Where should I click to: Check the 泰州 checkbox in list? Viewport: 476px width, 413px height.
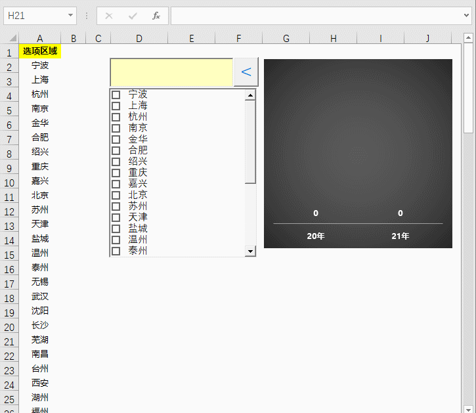point(116,251)
